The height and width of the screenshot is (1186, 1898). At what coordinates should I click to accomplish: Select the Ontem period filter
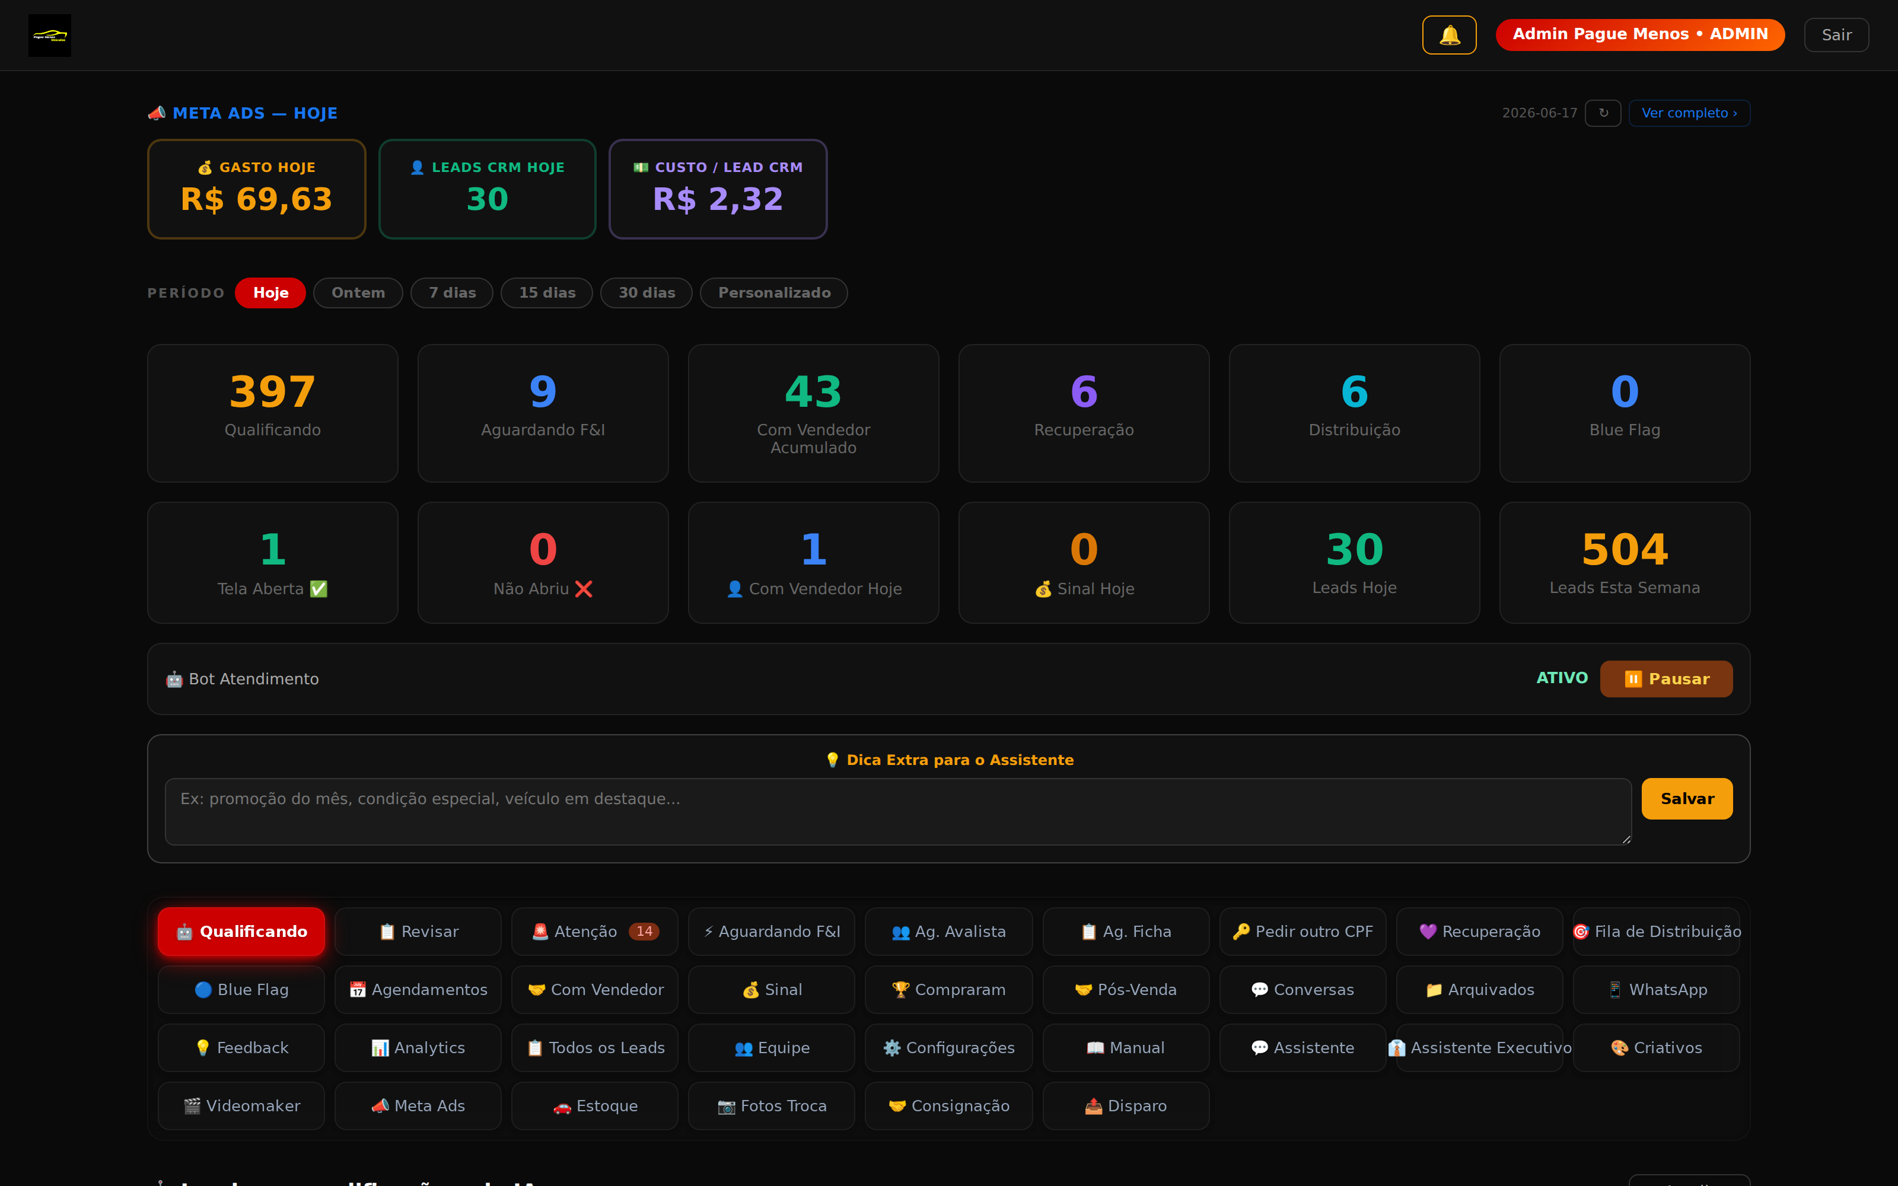tap(358, 292)
